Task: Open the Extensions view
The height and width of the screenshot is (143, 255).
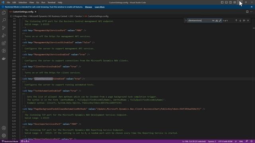Action: click(x=4, y=43)
